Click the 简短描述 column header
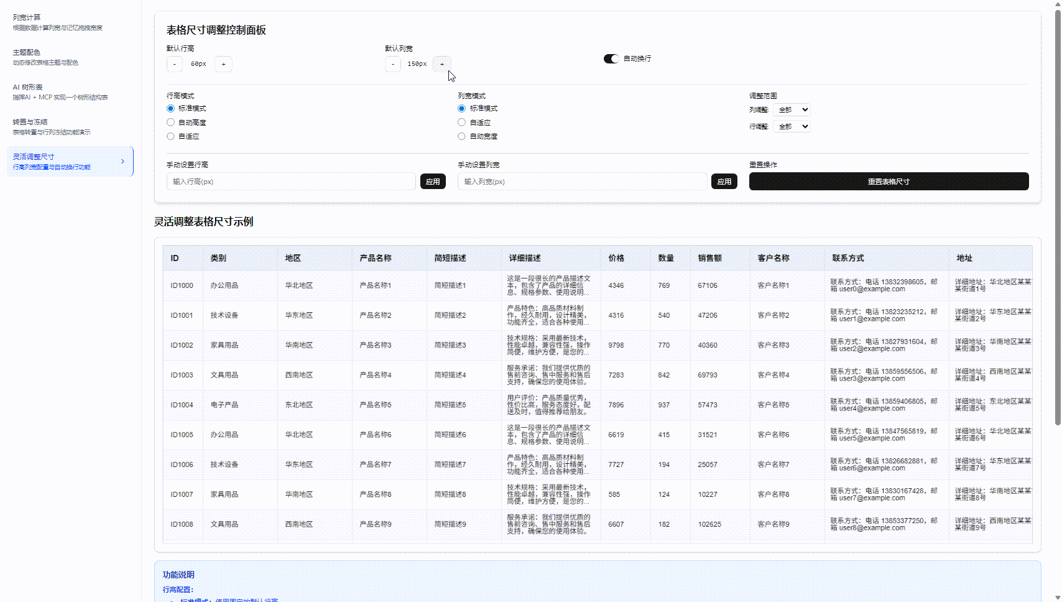This screenshot has width=1062, height=602. (x=464, y=258)
